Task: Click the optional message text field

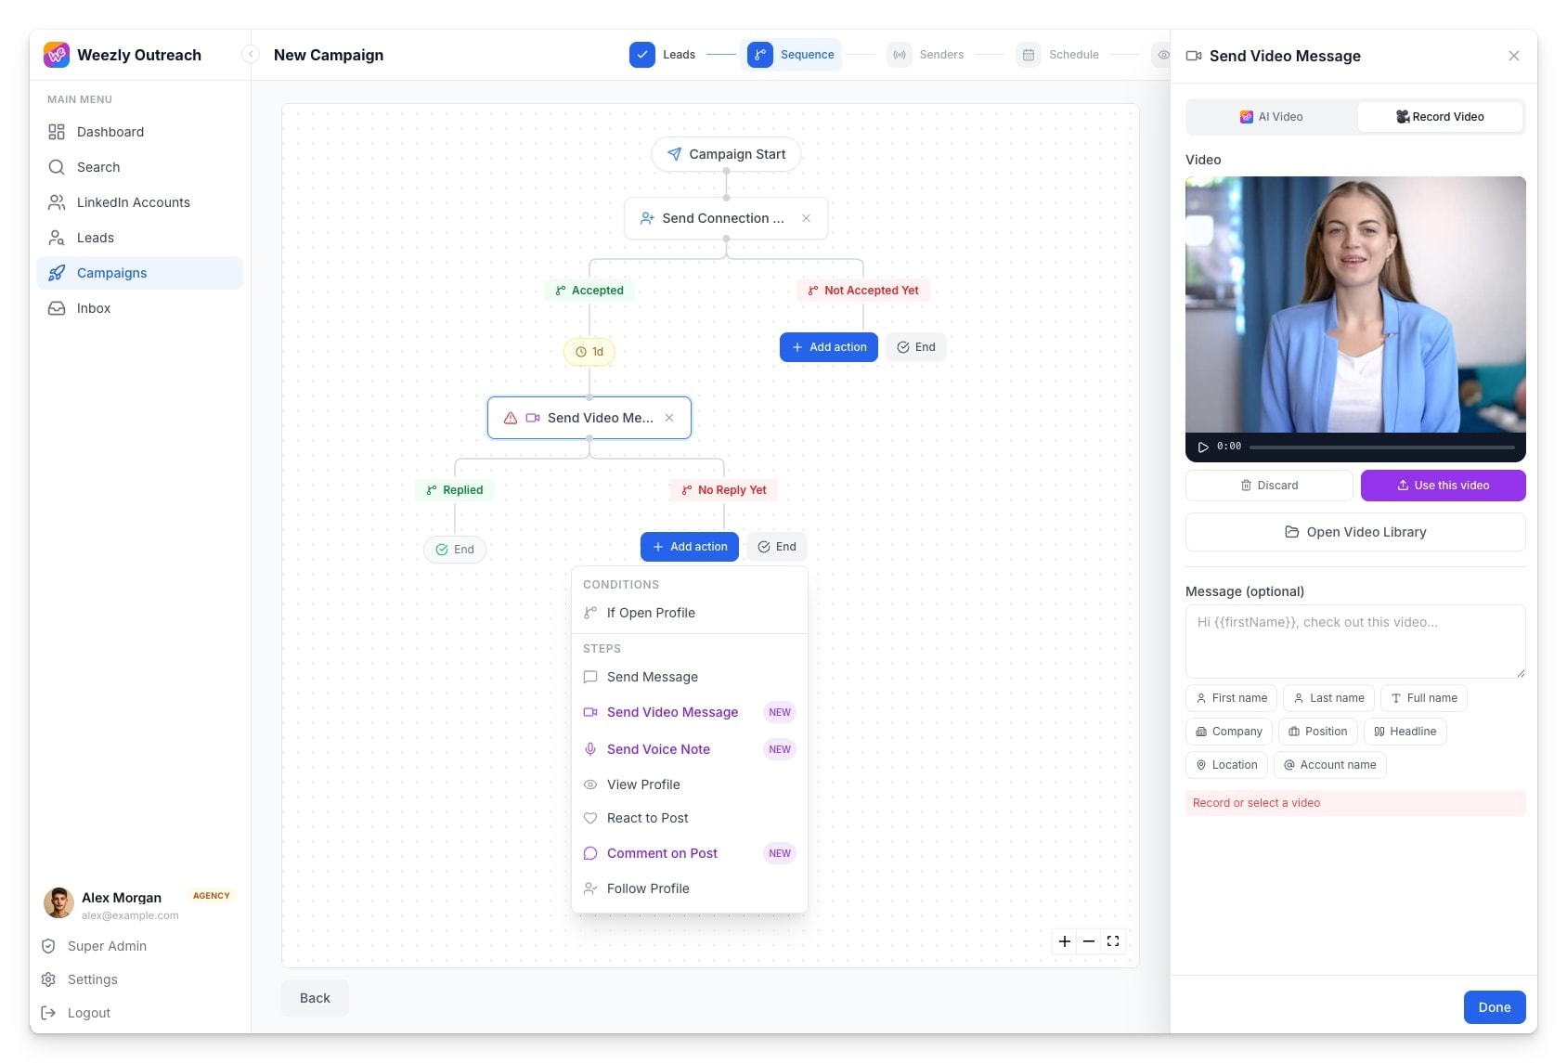Action: pos(1355,642)
